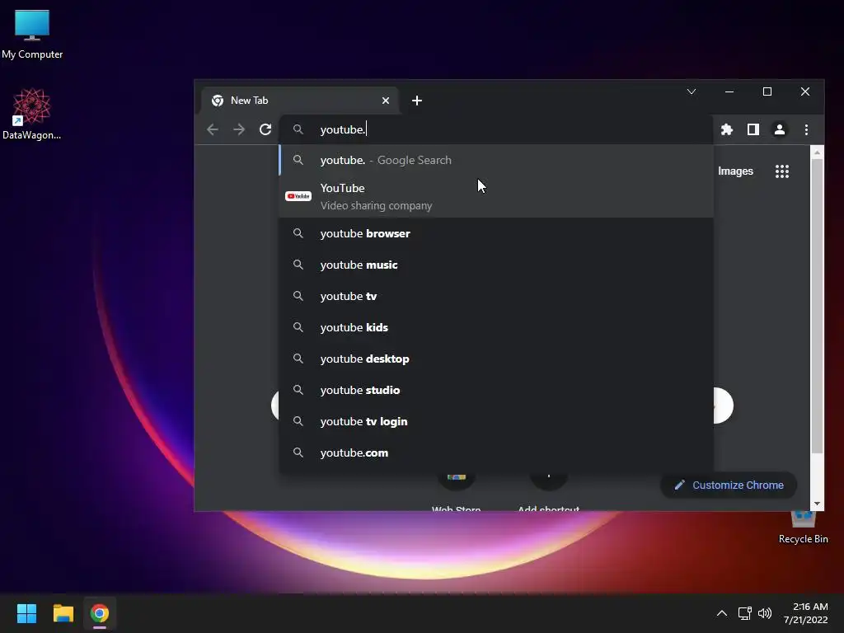The image size is (844, 633).
Task: Choose 'youtube kids' suggestion
Action: 496,327
